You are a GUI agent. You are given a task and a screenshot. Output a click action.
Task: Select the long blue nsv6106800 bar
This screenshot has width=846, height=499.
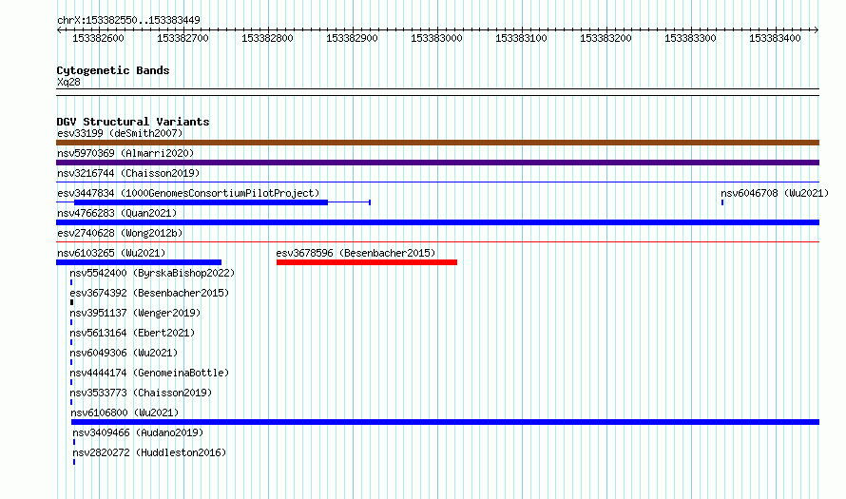[445, 422]
